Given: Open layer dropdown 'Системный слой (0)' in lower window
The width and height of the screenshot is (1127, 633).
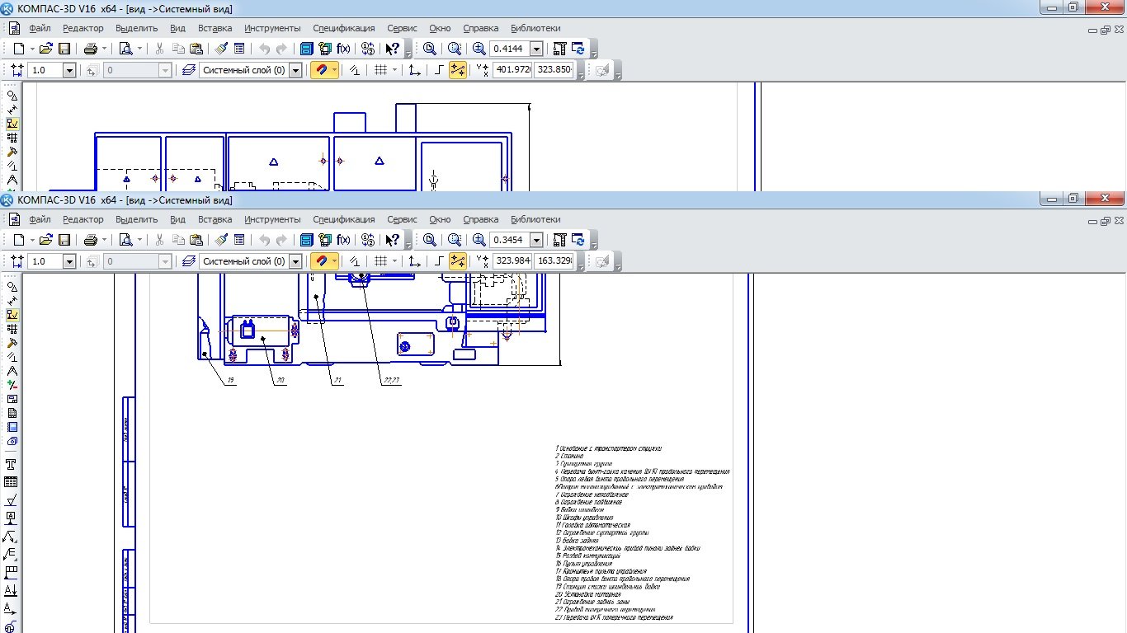Looking at the screenshot, I should click(295, 261).
